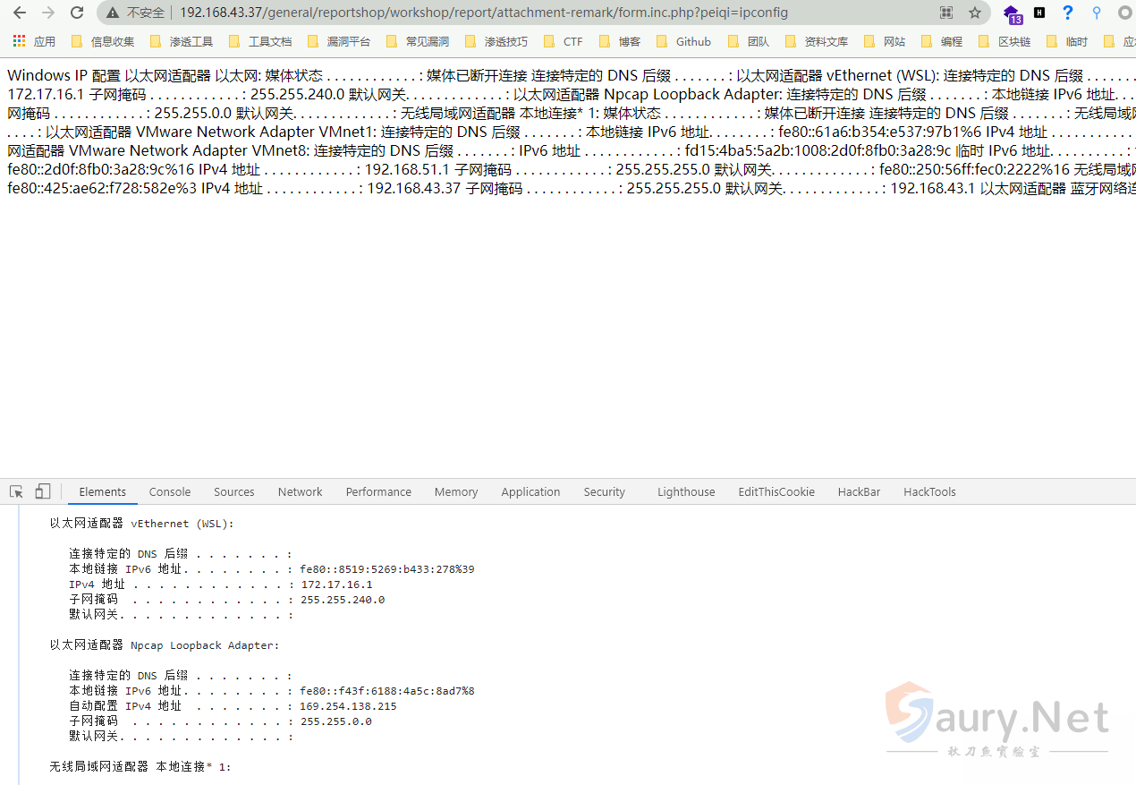This screenshot has height=785, width=1136.
Task: Open the purple extension with badge 13
Action: click(x=1012, y=13)
